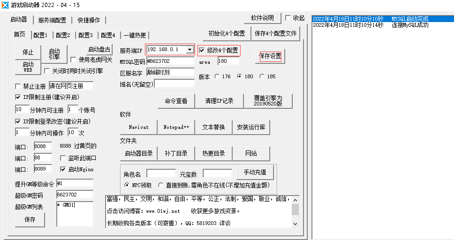Viewport: 454px width, 240px height.
Task: Click the 停止 button
Action: tap(28, 52)
